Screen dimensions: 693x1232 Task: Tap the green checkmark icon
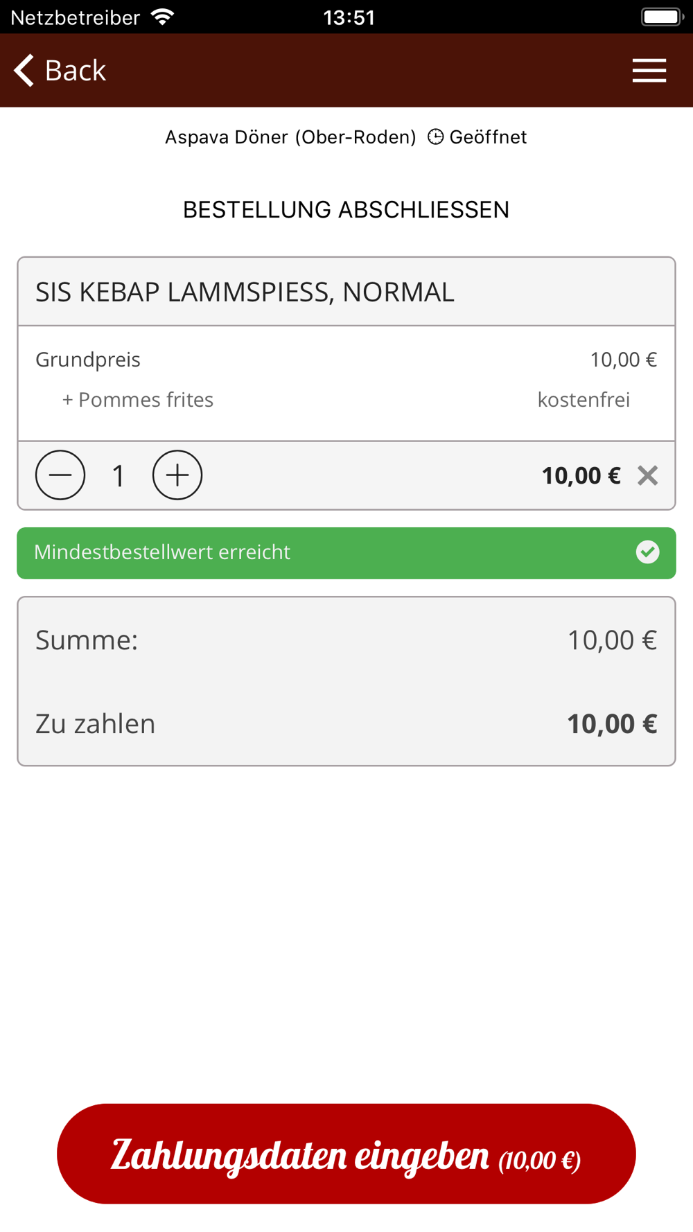[x=647, y=552]
